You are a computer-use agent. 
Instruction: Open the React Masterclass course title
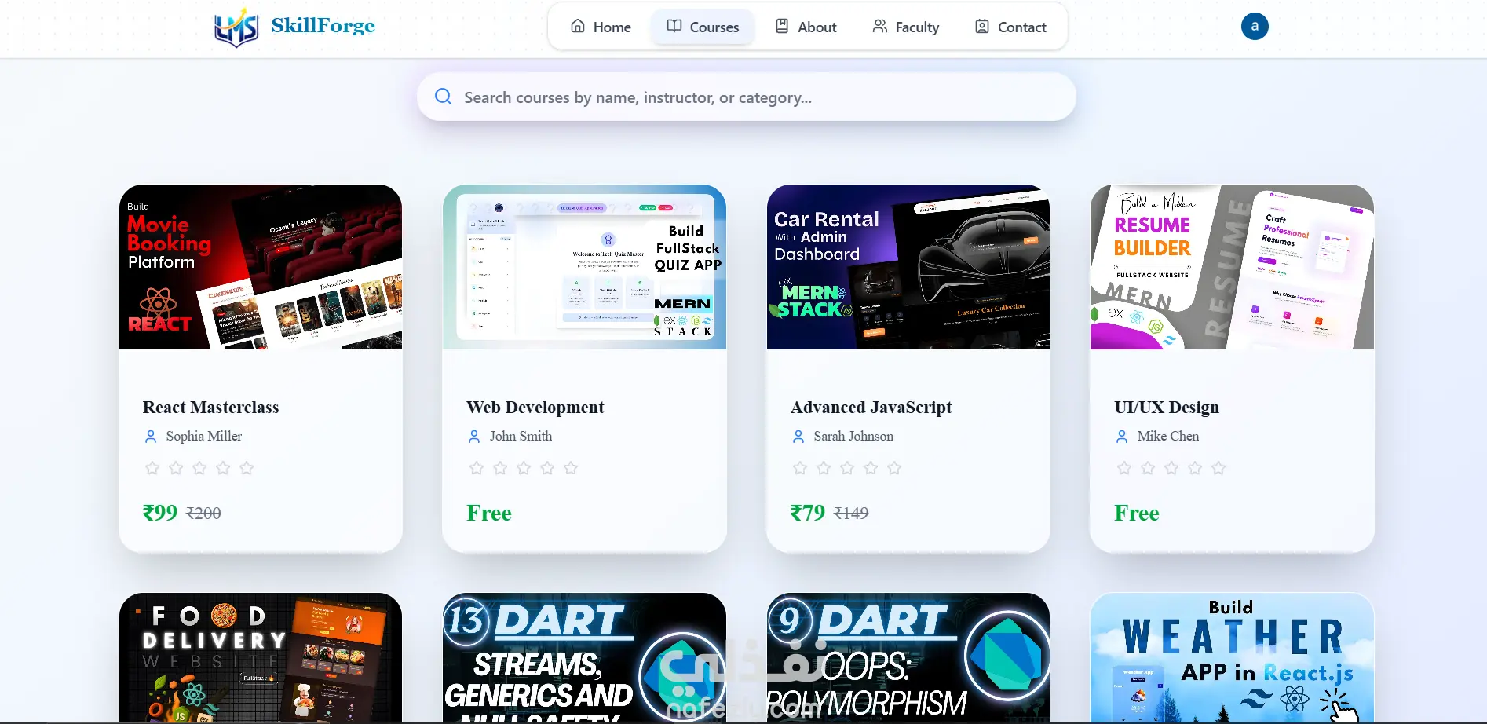[x=210, y=408]
